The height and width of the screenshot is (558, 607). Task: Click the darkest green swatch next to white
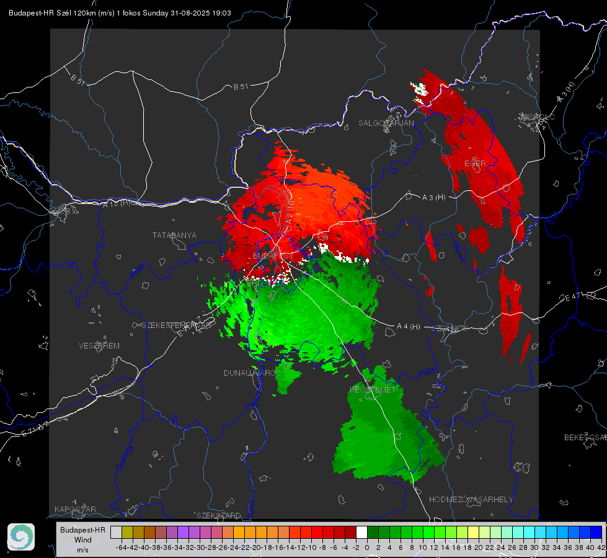coord(373,532)
